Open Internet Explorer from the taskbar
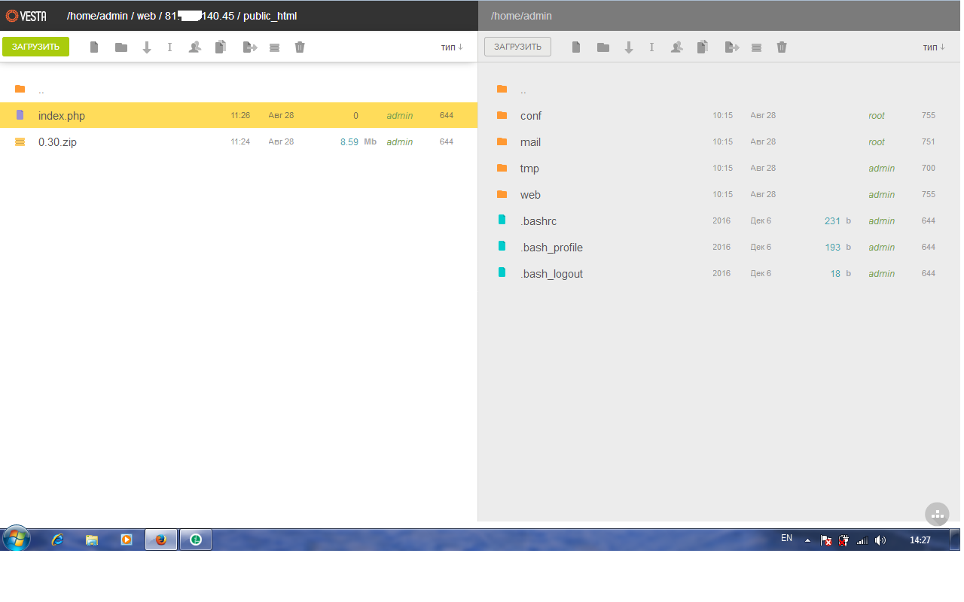 [x=57, y=540]
